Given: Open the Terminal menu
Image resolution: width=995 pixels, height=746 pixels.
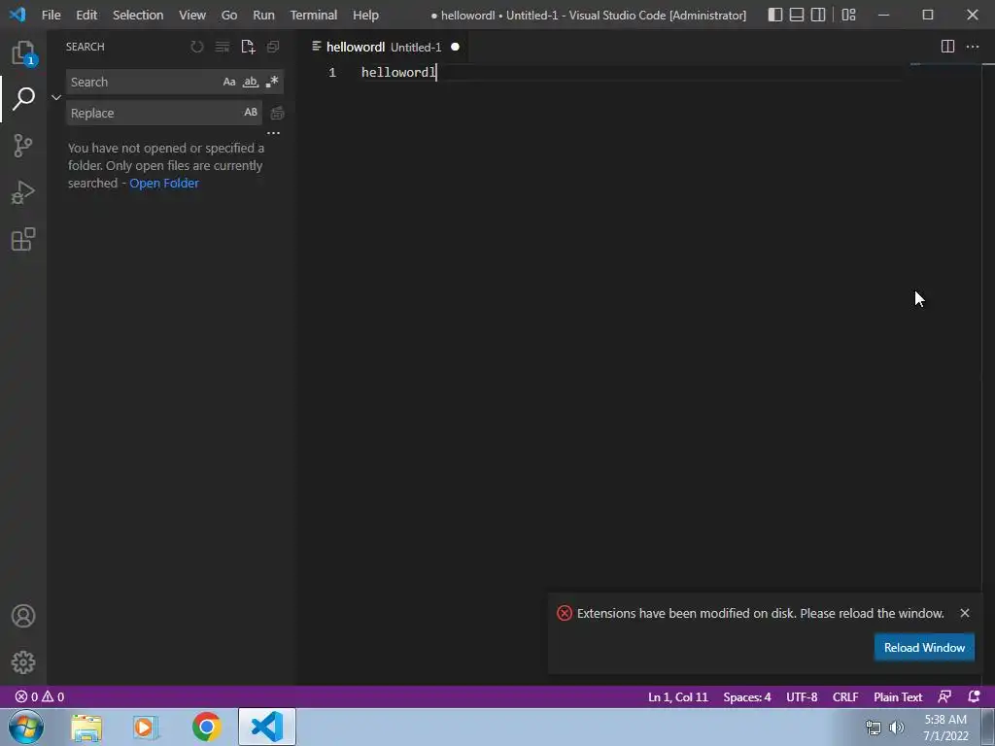Looking at the screenshot, I should pyautogui.click(x=314, y=15).
